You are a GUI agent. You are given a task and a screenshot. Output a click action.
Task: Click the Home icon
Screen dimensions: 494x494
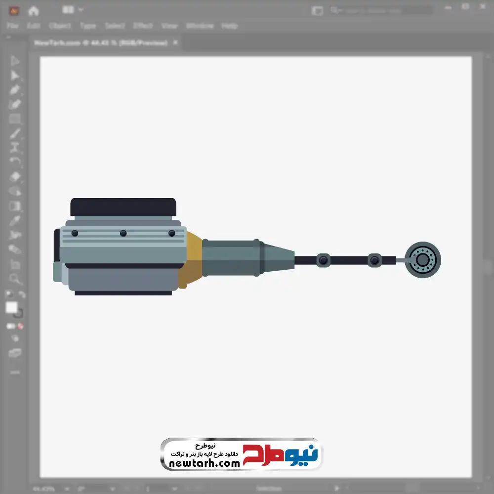(33, 10)
